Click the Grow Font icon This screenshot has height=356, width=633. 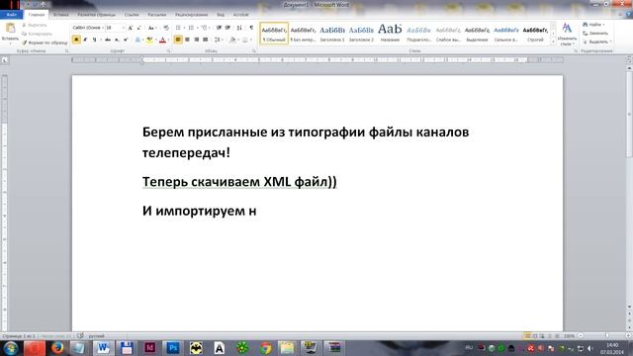click(130, 28)
